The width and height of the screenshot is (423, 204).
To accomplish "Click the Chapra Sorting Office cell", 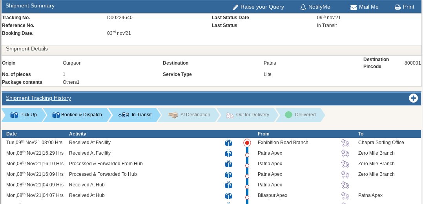I will (x=381, y=143).
